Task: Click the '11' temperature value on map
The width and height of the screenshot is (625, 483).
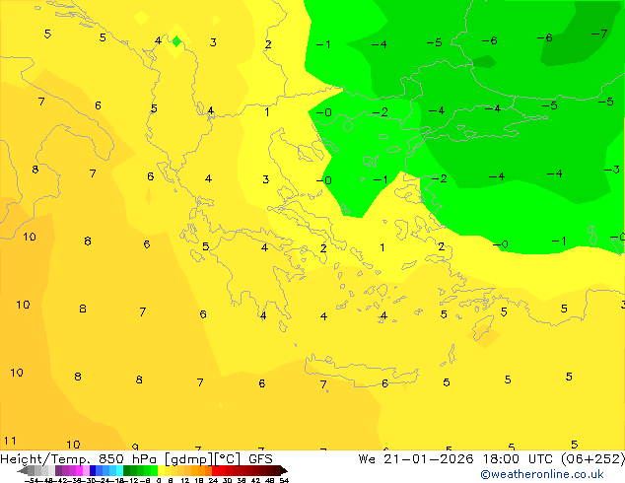Action: pyautogui.click(x=10, y=441)
